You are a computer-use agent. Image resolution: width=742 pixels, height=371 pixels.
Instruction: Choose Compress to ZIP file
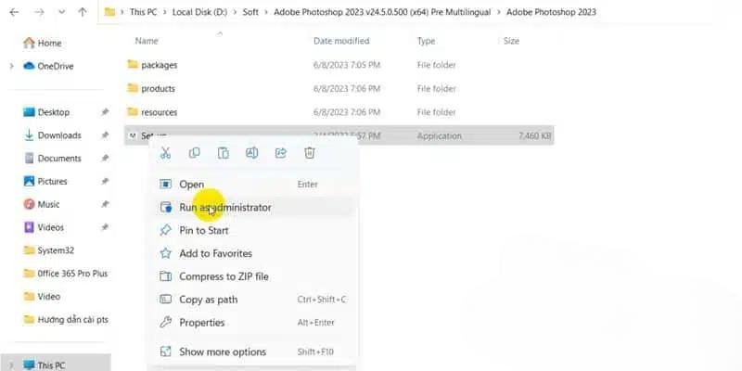tap(224, 276)
